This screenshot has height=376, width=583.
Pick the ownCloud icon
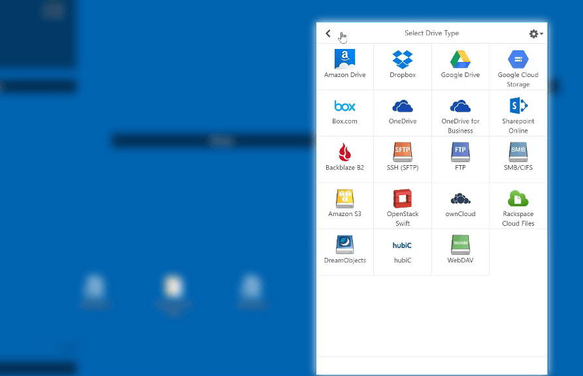460,199
